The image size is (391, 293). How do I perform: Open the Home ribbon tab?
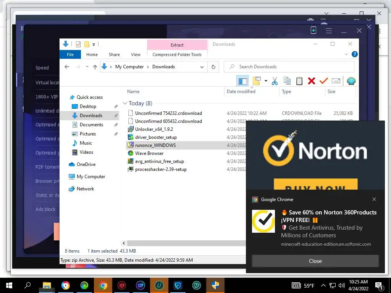pos(92,54)
